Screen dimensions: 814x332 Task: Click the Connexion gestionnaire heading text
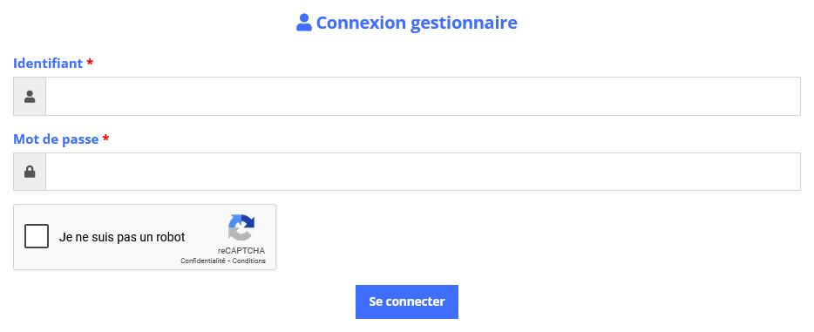[x=417, y=23]
